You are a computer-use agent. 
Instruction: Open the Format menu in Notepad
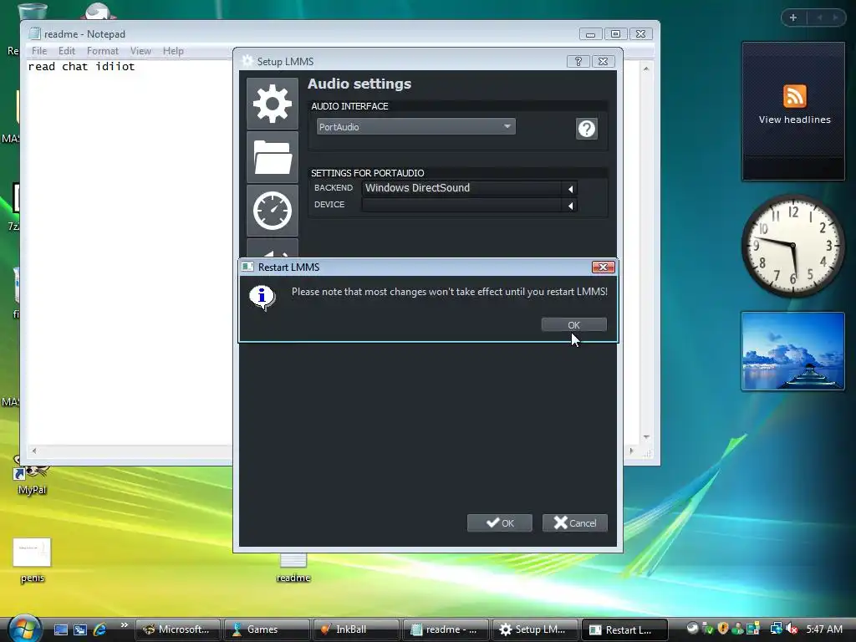[103, 51]
